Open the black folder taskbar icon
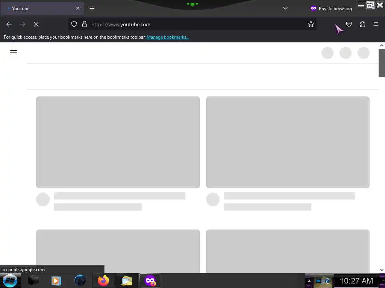385x288 pixels. (x=33, y=280)
